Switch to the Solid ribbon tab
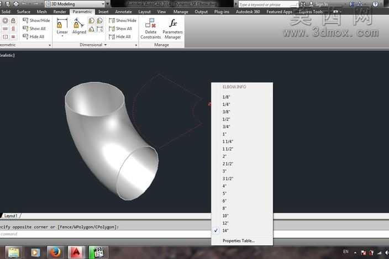The image size is (389, 259). tap(6, 12)
